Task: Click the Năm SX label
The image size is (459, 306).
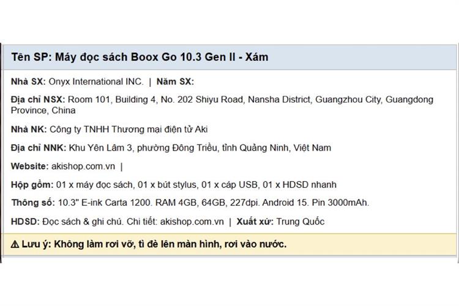Action: [175, 81]
